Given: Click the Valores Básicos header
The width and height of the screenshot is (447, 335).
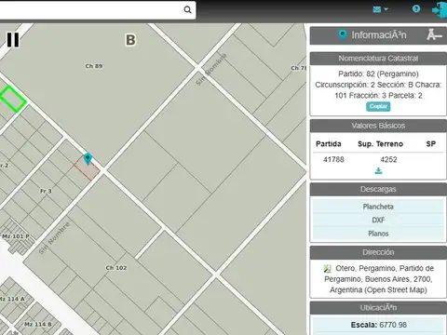Looking at the screenshot, I should tap(378, 126).
